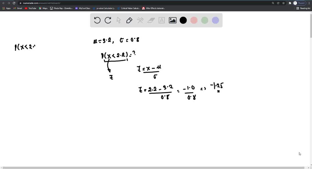The image size is (312, 169).
Task: Open Pirate Bay bookmark
Action: (x=61, y=8)
